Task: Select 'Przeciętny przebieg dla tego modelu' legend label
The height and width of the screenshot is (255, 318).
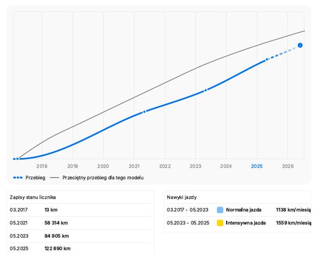Action: point(103,178)
